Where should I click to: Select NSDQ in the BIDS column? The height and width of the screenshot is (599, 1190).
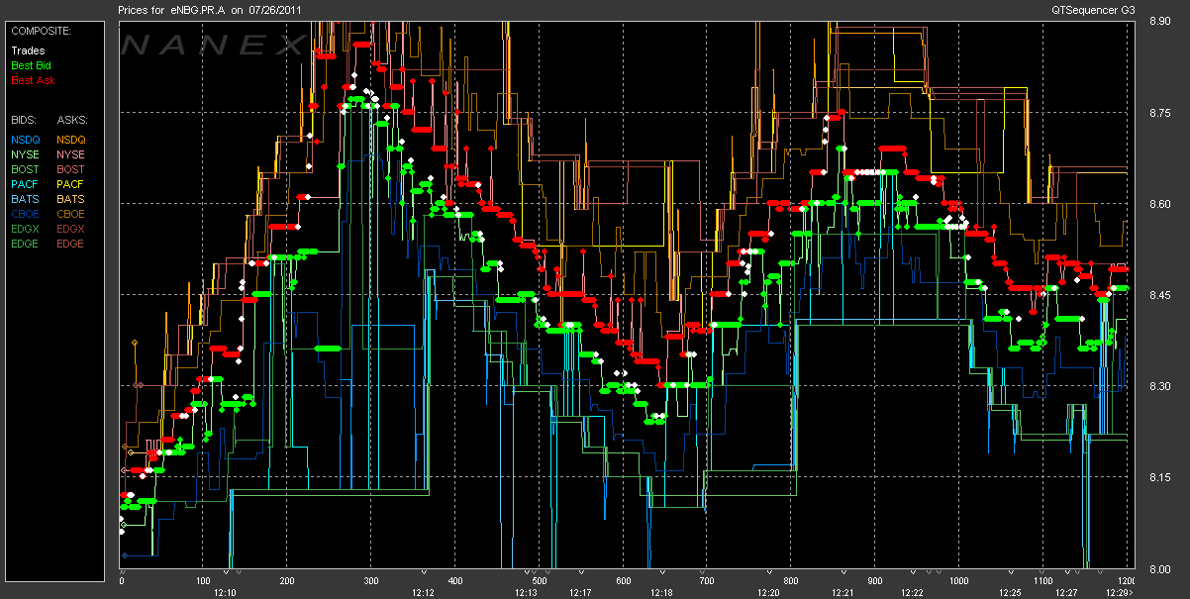click(25, 140)
